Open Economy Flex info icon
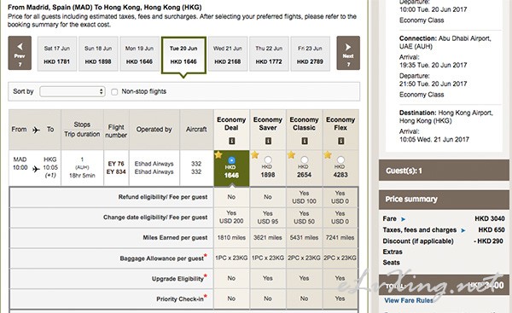 point(340,141)
